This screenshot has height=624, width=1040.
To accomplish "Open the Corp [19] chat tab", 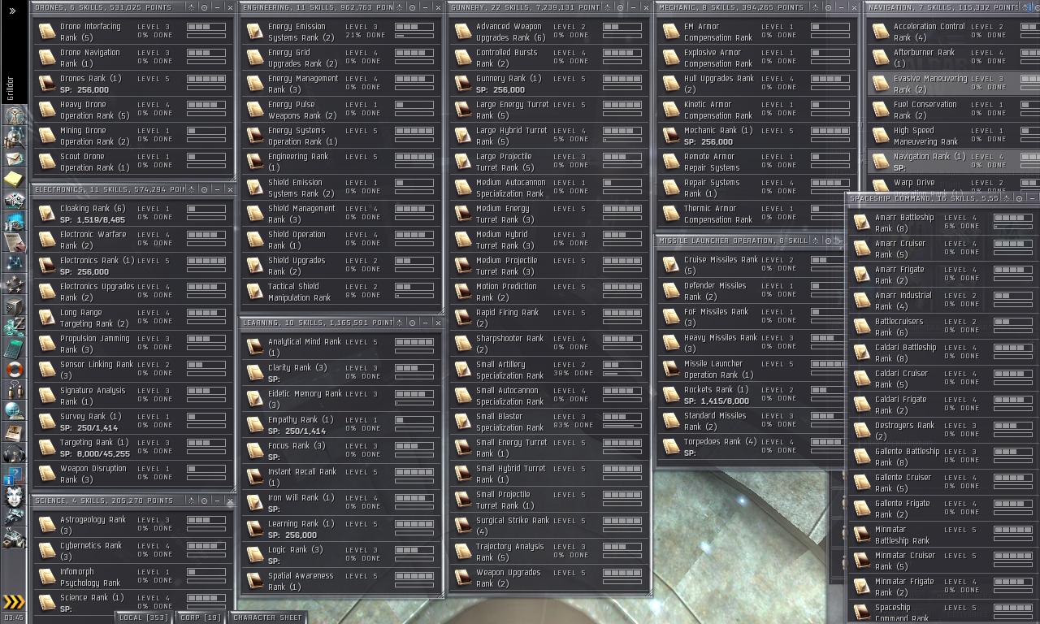I will point(201,617).
